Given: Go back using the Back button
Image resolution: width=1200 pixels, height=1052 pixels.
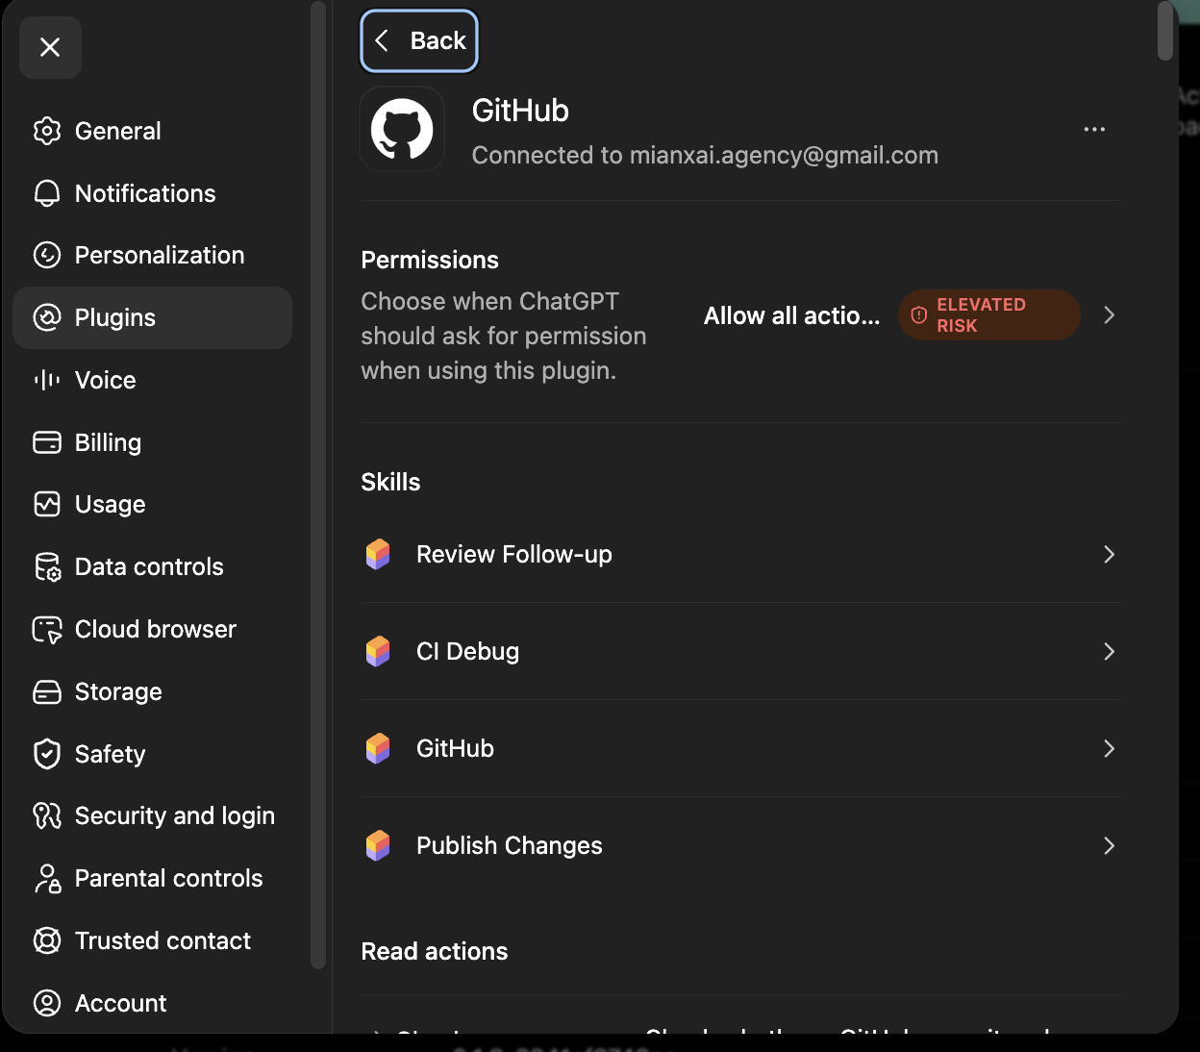Looking at the screenshot, I should point(419,40).
